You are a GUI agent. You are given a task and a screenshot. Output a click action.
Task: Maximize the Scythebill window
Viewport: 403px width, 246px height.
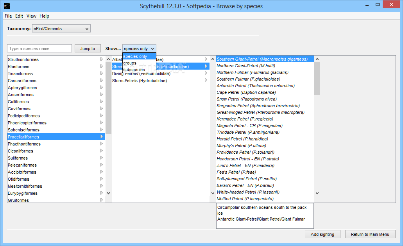coord(378,5)
